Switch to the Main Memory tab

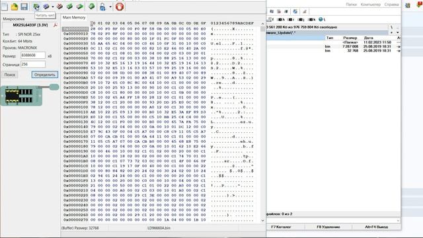74,18
